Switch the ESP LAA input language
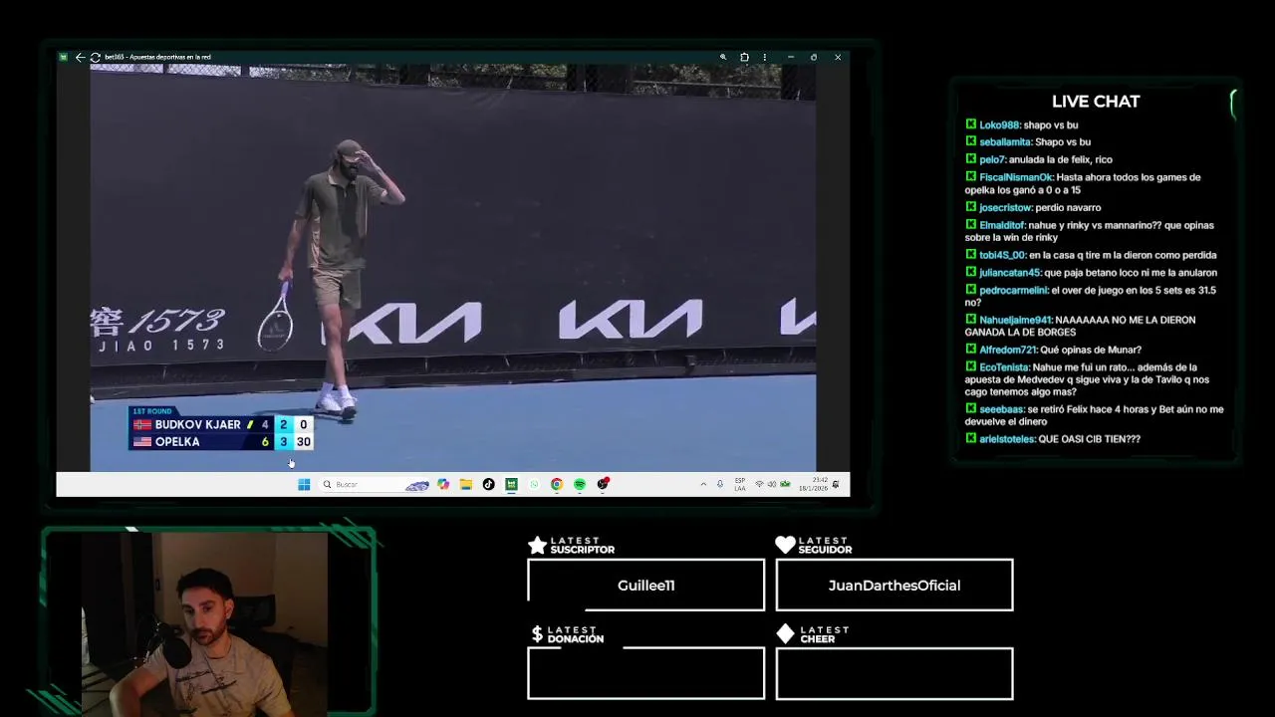Image resolution: width=1275 pixels, height=717 pixels. click(x=740, y=484)
